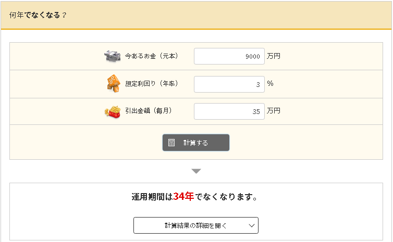Focus the 今あるお金 input showing 9000
This screenshot has height=242, width=393.
pos(229,56)
